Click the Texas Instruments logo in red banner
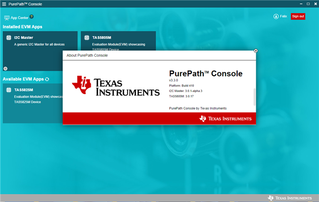This screenshot has height=202, width=319. [225, 118]
